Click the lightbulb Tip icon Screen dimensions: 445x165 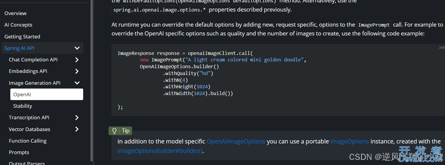[115, 131]
